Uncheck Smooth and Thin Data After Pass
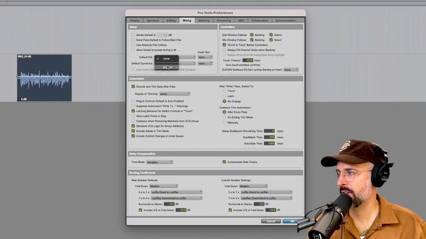This screenshot has height=239, width=426. coord(133,86)
